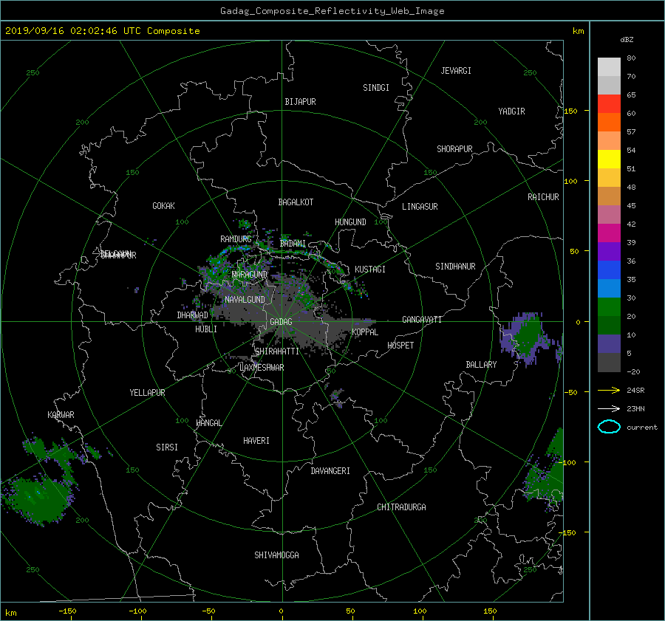Click the SINDGI city label
The width and height of the screenshot is (665, 621).
[x=376, y=88]
